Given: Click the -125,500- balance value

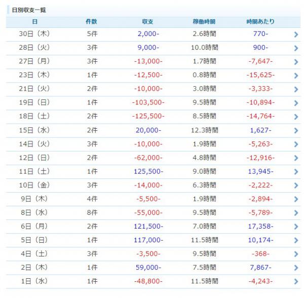Looking at the screenshot, I should (x=148, y=117).
